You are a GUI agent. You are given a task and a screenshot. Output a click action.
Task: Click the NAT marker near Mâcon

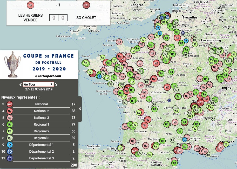200,102
